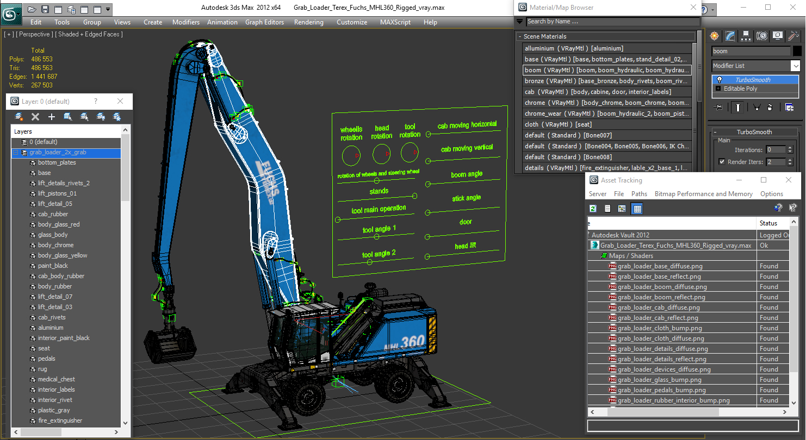Viewport: 806px width, 440px height.
Task: Collapse the TurboSmooth rollout
Action: pyautogui.click(x=716, y=132)
